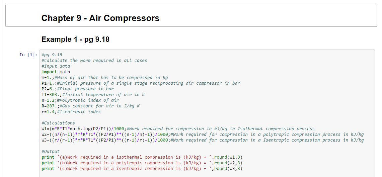
Task: Click the 'R=287.' gas constant line
Action: pyautogui.click(x=90, y=106)
